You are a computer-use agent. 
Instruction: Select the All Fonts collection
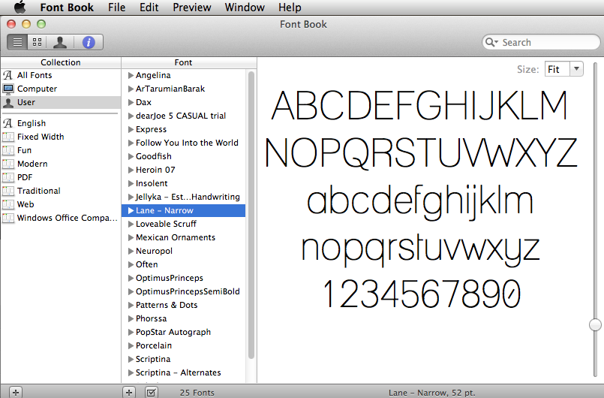tap(61, 75)
